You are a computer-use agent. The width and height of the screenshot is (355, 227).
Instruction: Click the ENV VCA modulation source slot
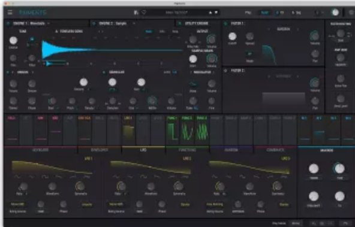(x=85, y=131)
